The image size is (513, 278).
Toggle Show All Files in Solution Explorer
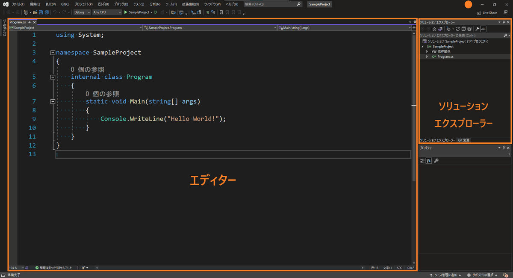pyautogui.click(x=469, y=29)
